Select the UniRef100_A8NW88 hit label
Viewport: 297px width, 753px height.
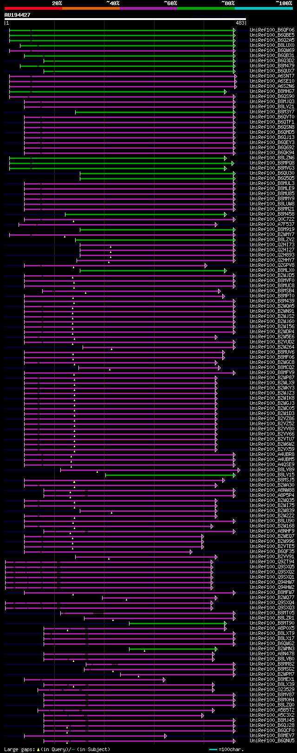(x=272, y=490)
